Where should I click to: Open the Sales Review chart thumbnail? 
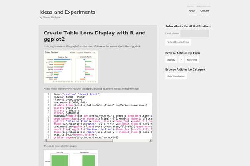(71, 67)
